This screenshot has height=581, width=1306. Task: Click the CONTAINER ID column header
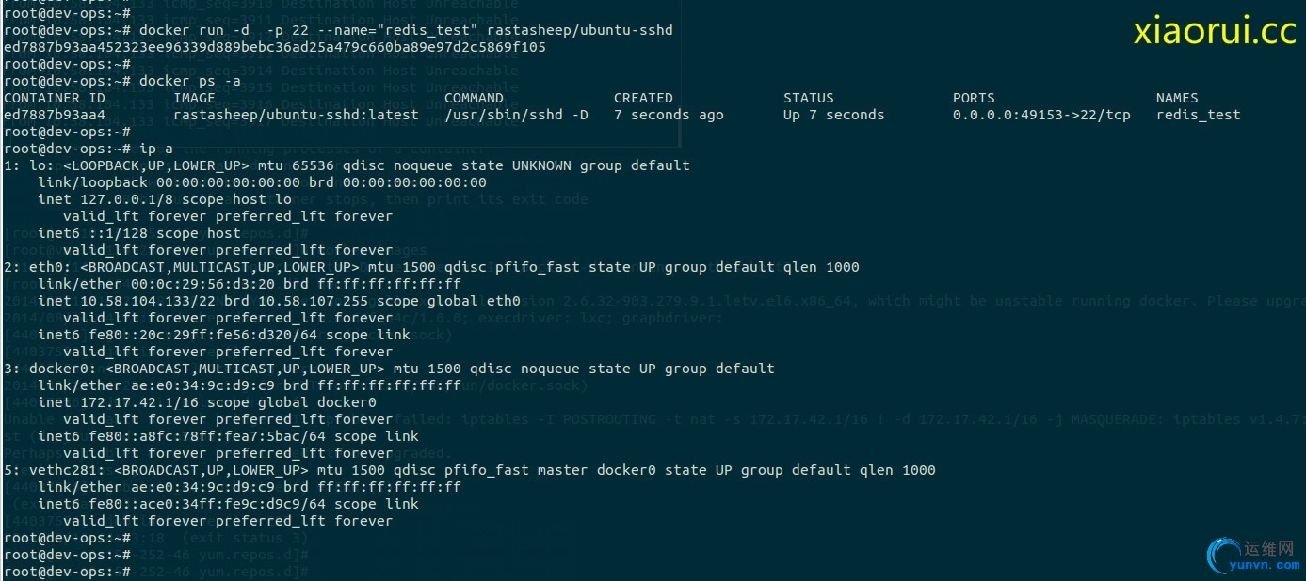pyautogui.click(x=55, y=98)
